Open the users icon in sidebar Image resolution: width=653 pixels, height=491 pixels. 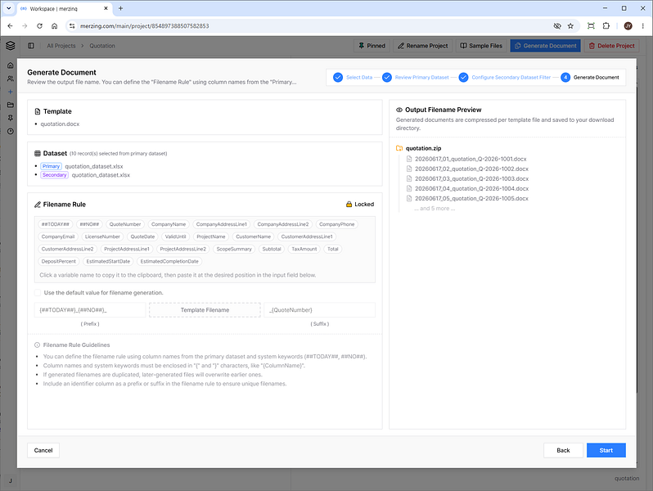point(11,79)
